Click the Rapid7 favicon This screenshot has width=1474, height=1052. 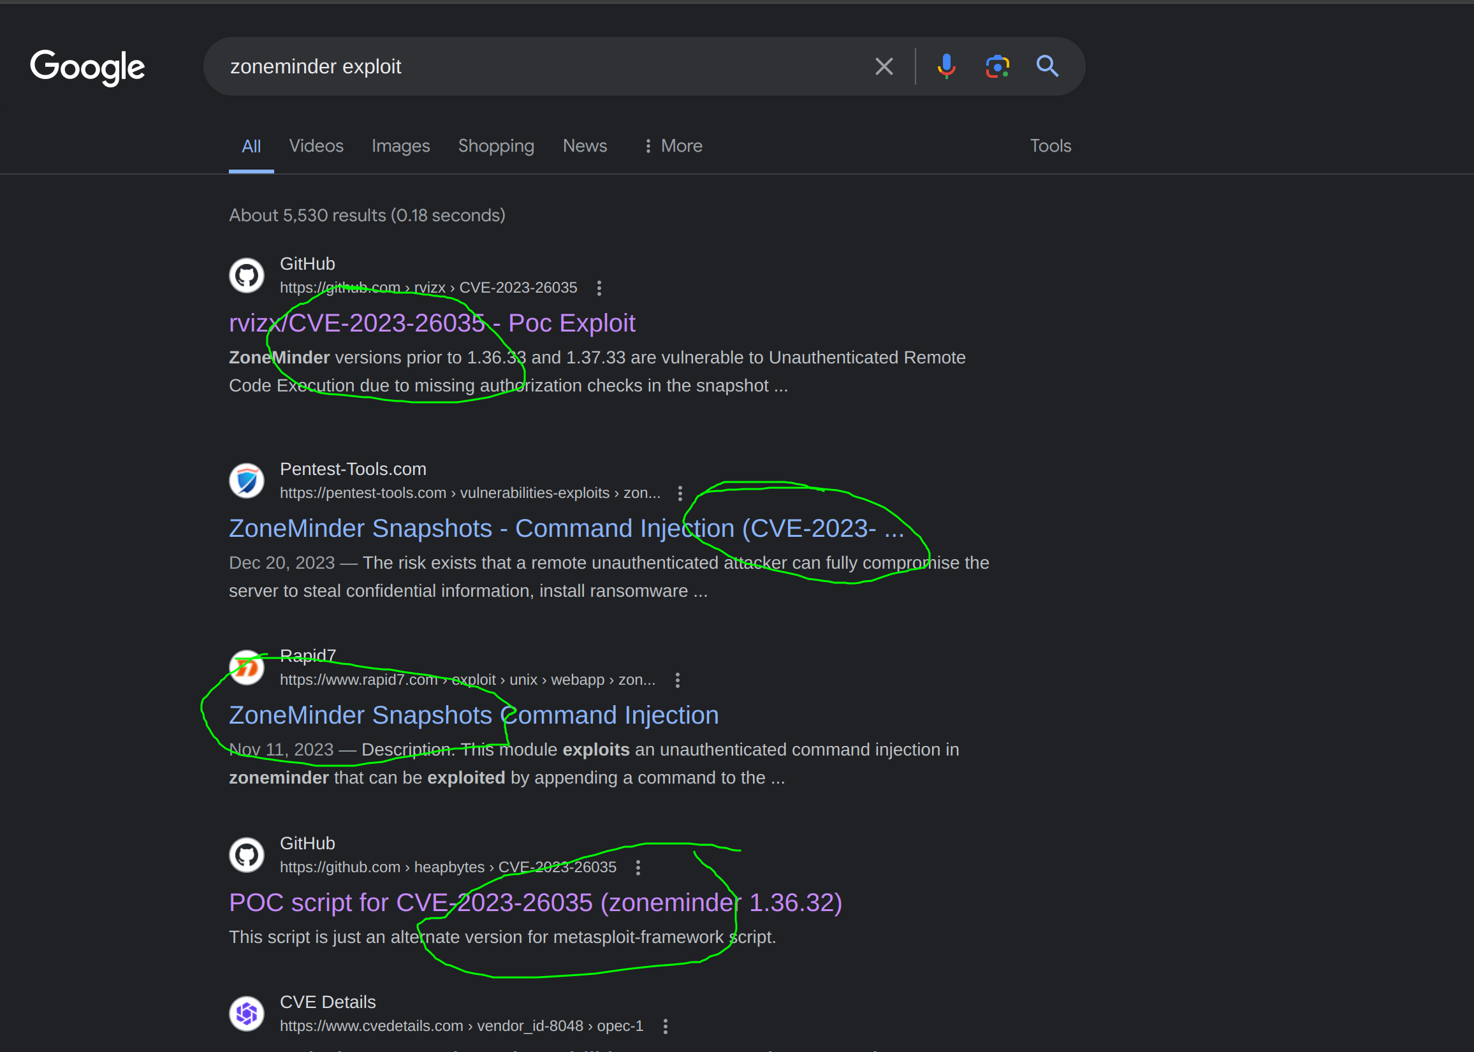(x=247, y=667)
